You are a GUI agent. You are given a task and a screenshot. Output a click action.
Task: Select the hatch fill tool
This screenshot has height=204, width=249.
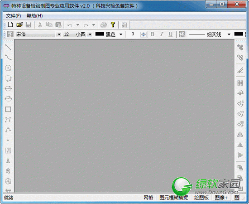[x=8, y=151]
